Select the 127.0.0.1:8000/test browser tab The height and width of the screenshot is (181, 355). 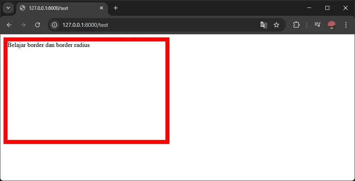(x=62, y=8)
